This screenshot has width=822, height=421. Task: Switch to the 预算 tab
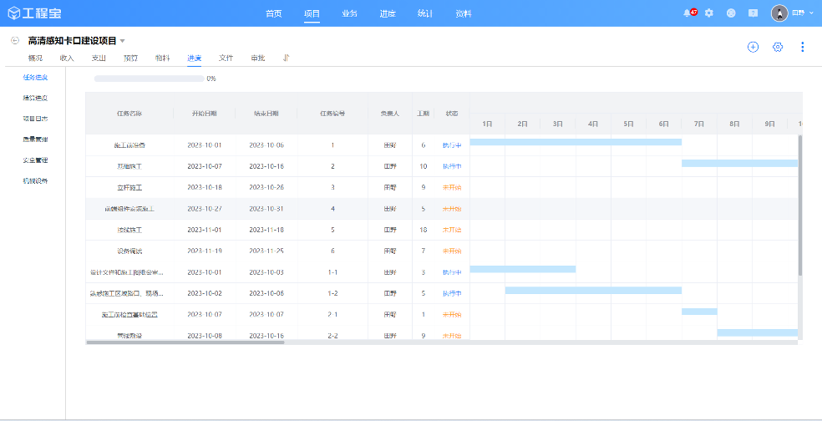130,58
